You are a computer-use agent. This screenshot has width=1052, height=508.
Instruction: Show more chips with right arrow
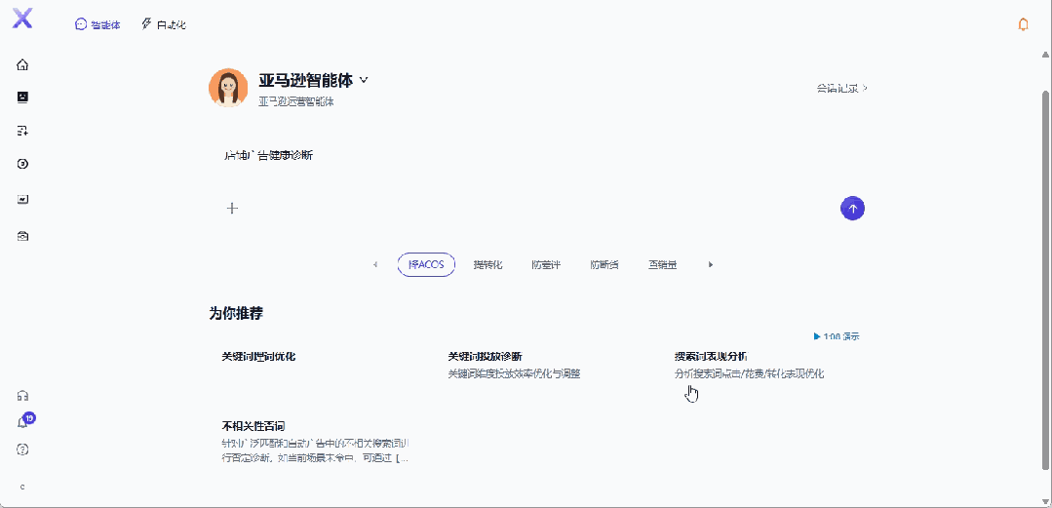711,264
